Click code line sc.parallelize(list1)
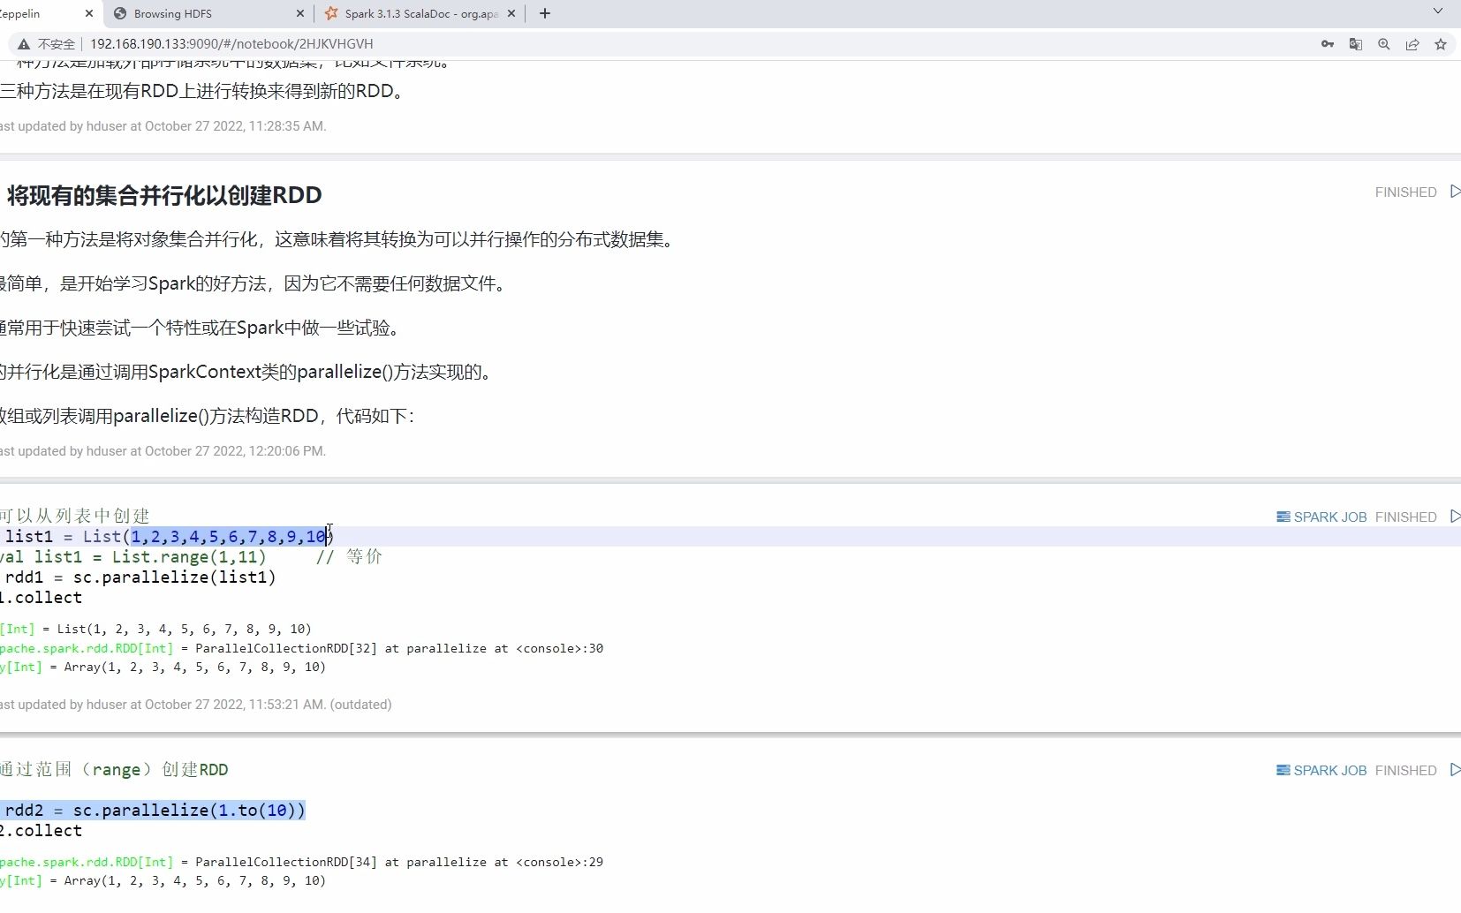The height and width of the screenshot is (913, 1461). (x=139, y=577)
